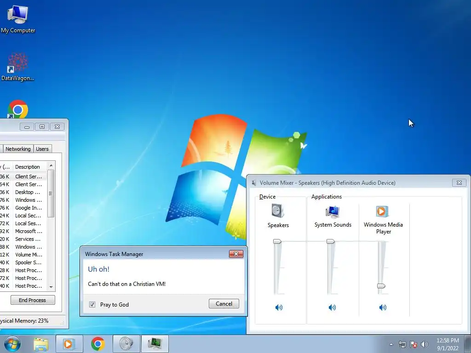471x353 pixels.
Task: Select the Desktop process row
Action: point(23,192)
